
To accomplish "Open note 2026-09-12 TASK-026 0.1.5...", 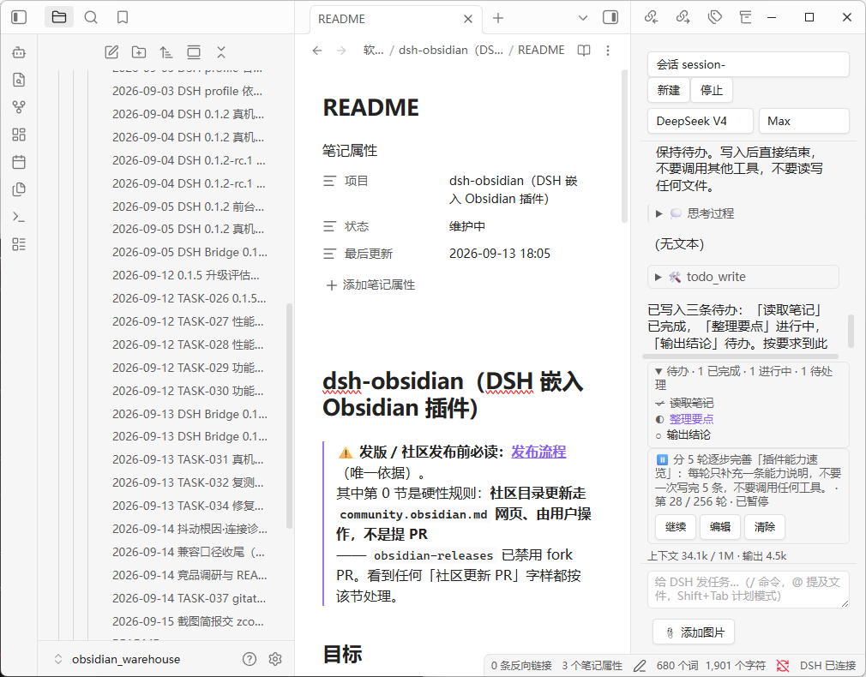I will 189,298.
